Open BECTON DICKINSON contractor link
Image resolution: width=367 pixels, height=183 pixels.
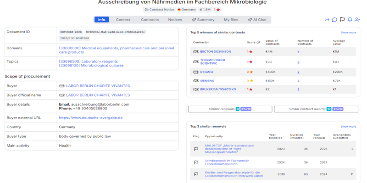[216, 52]
